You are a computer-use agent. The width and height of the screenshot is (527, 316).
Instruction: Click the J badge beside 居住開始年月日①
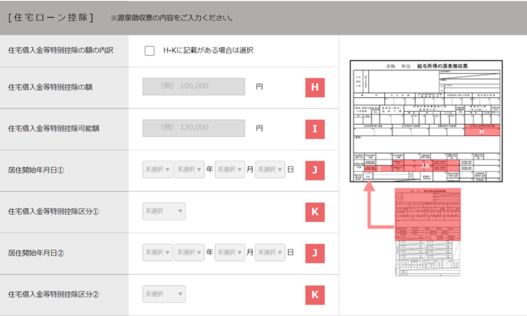point(315,170)
